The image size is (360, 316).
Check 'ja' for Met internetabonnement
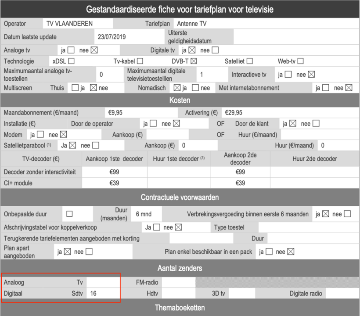coord(325,88)
